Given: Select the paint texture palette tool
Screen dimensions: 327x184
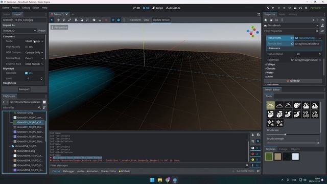Looking at the screenshot, I should [297, 105].
